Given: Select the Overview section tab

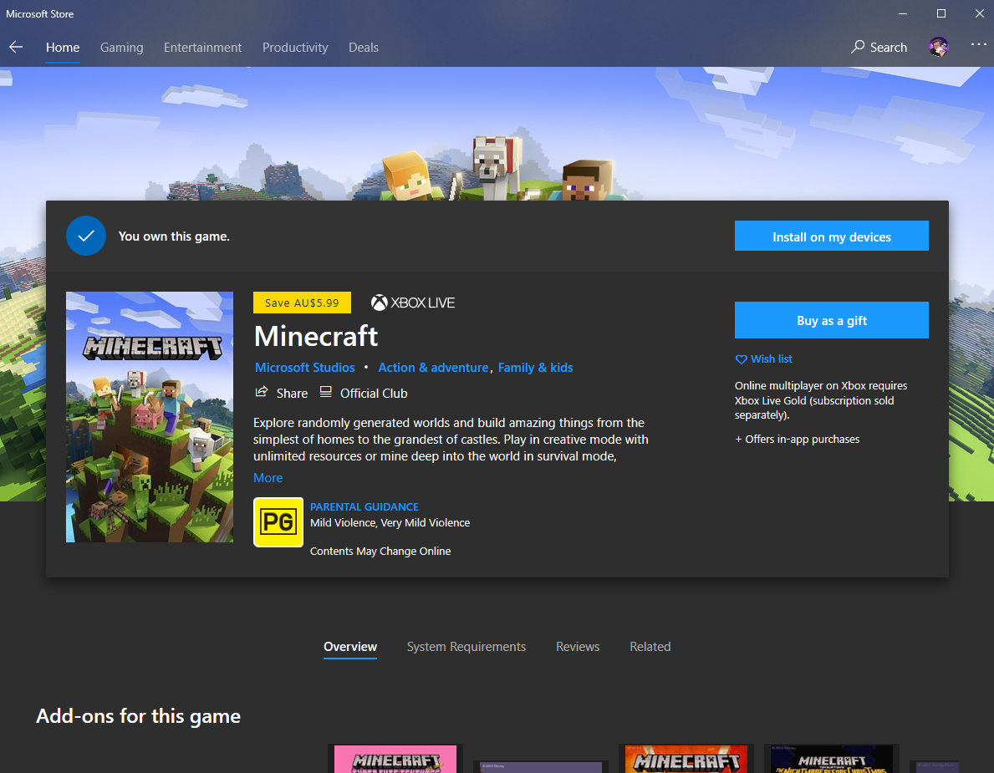Looking at the screenshot, I should 350,647.
